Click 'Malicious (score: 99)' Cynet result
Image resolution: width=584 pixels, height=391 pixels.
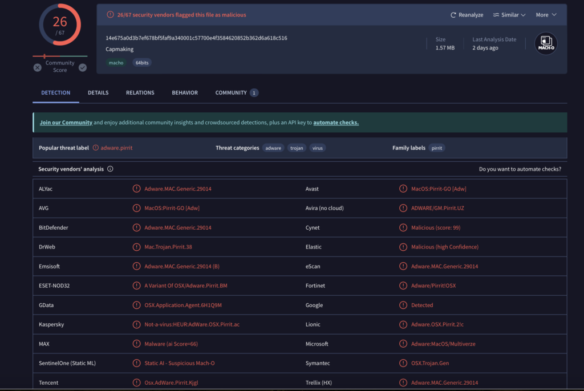coord(436,227)
